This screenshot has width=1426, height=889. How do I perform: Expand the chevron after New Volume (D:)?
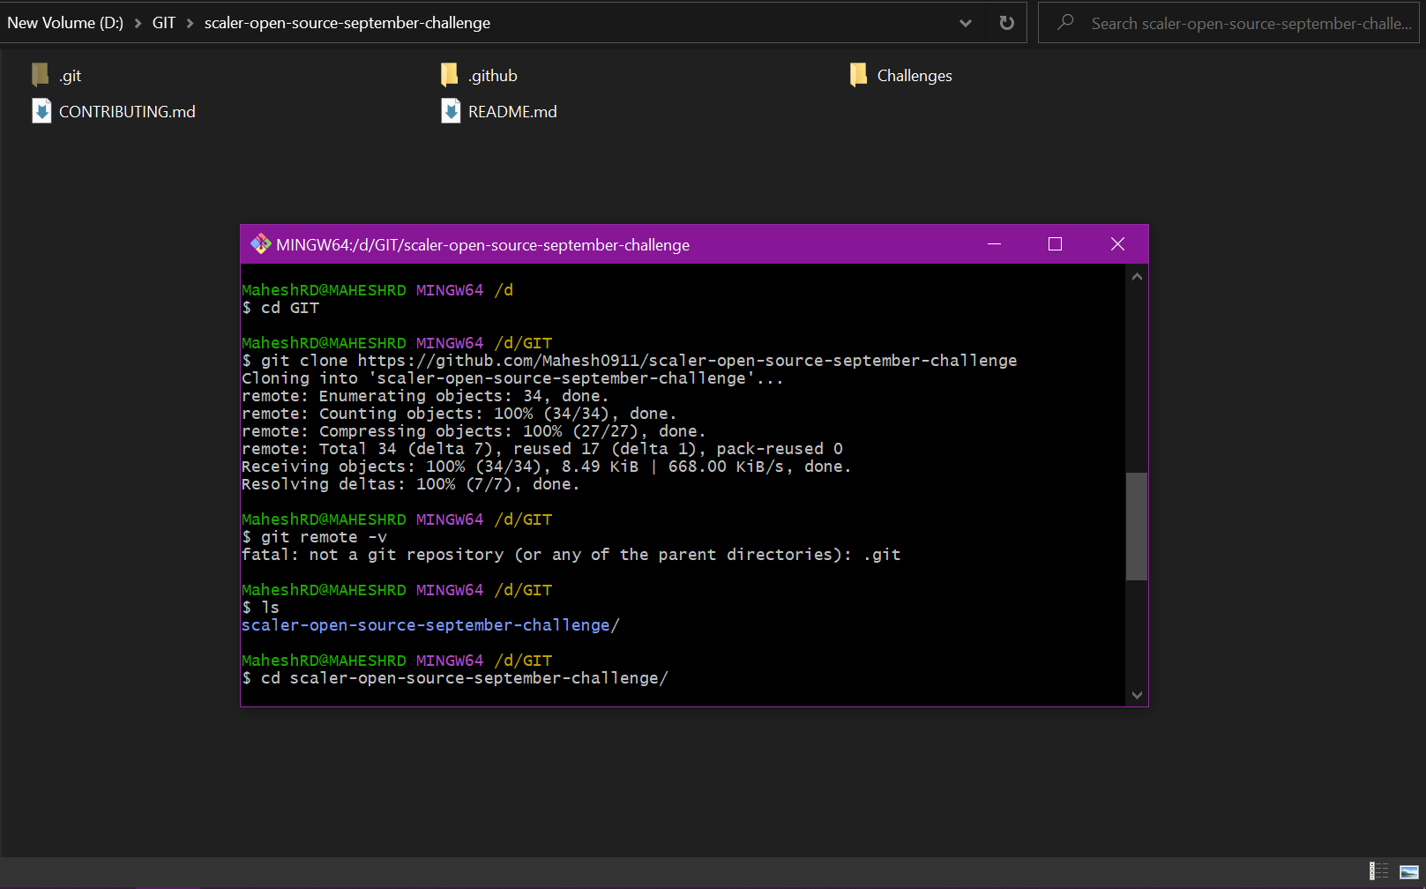pos(138,23)
